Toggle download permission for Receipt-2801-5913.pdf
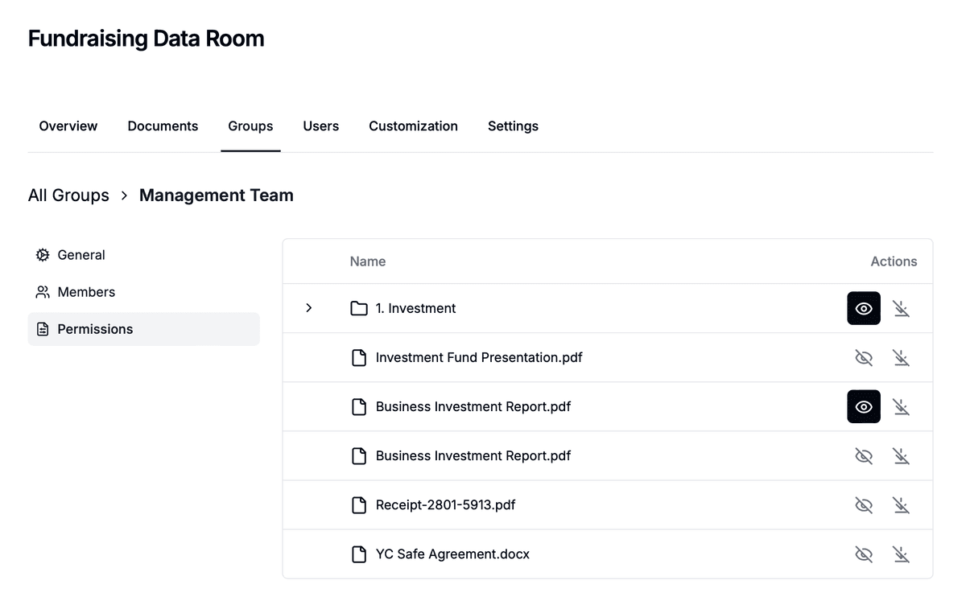The image size is (966, 609). coord(901,505)
